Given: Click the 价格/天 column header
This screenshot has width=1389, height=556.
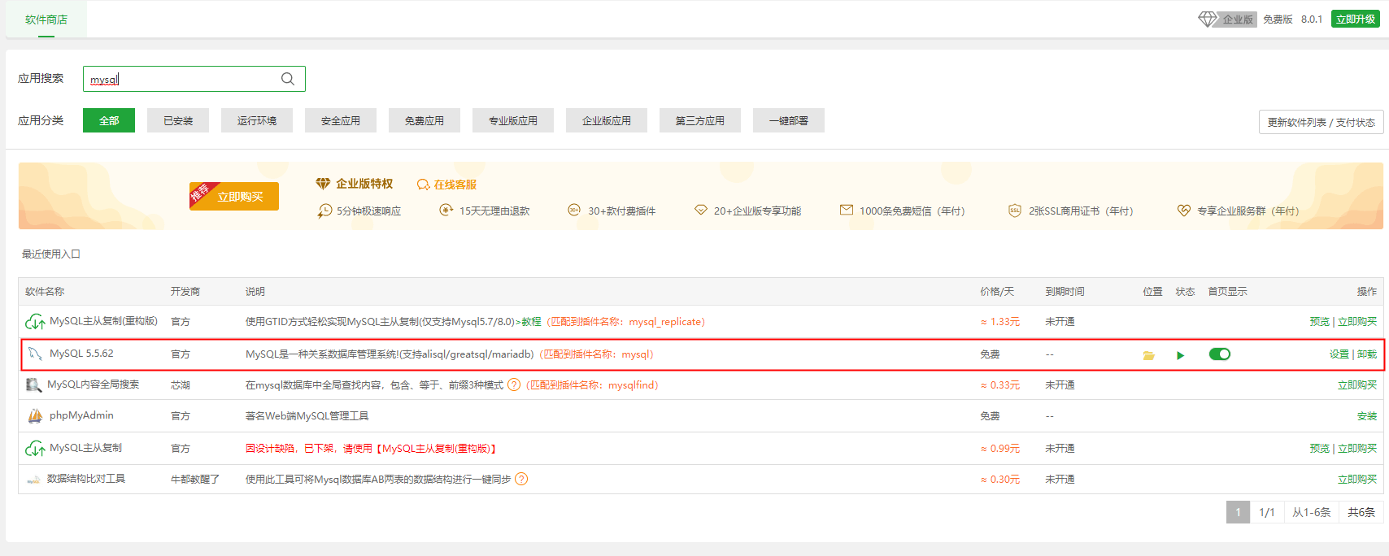Looking at the screenshot, I should tap(997, 292).
